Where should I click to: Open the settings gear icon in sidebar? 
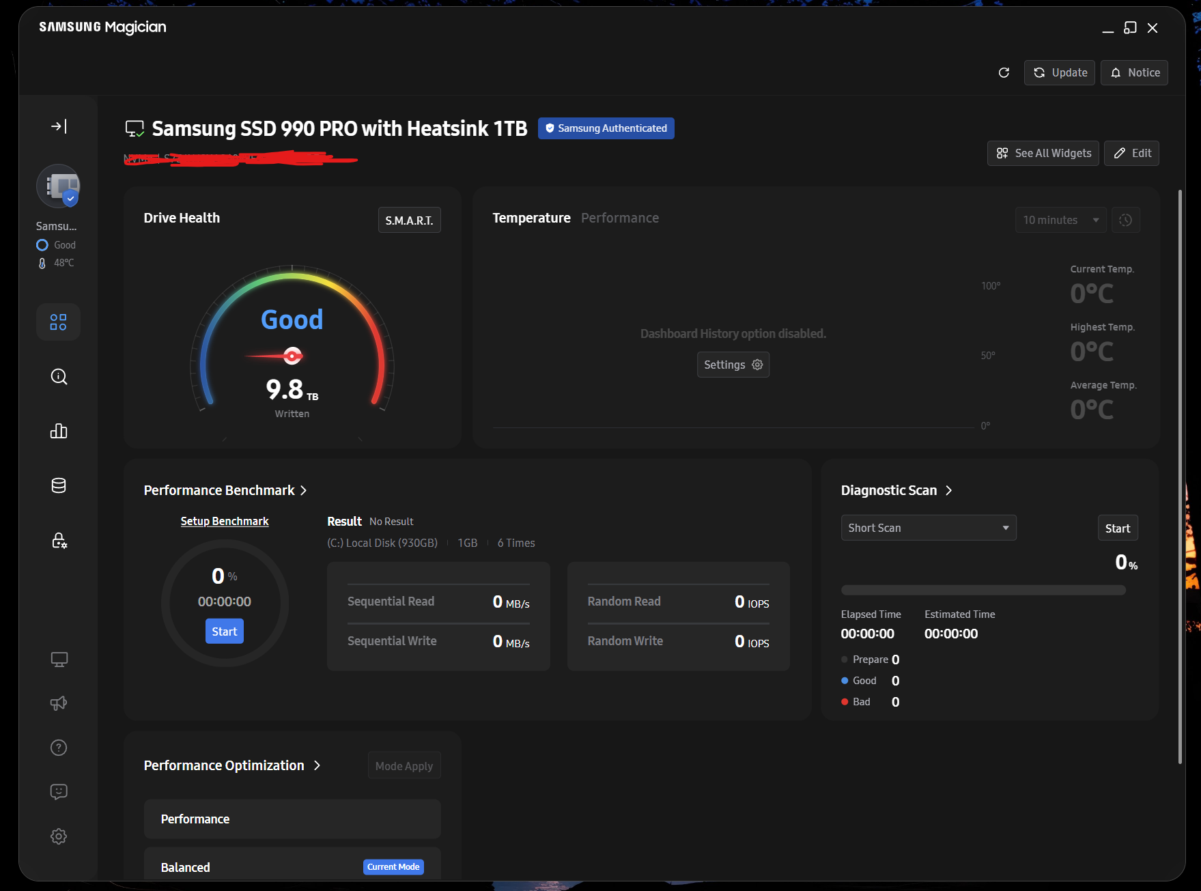click(59, 836)
